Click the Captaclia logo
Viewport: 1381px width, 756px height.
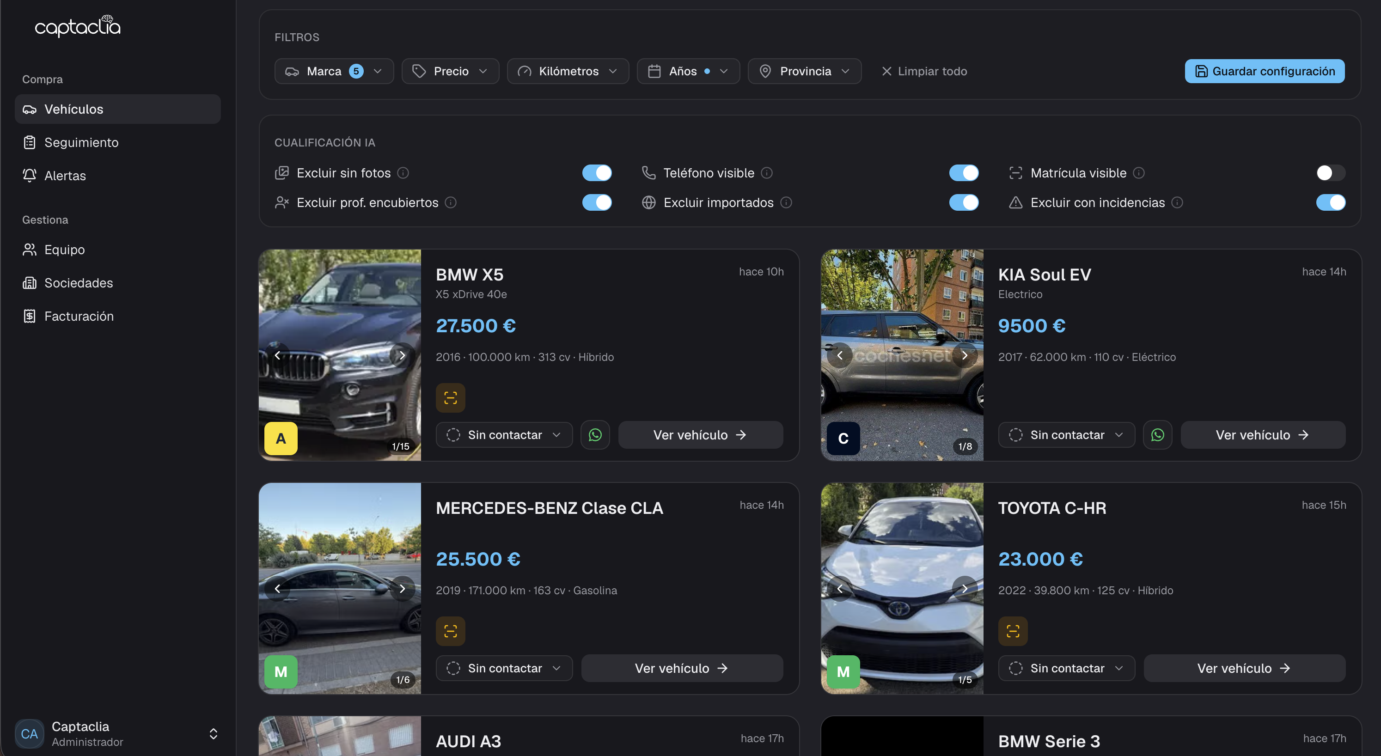pos(78,26)
